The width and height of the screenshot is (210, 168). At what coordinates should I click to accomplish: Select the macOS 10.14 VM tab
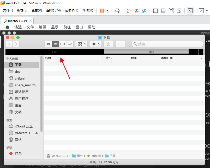[x=17, y=21]
